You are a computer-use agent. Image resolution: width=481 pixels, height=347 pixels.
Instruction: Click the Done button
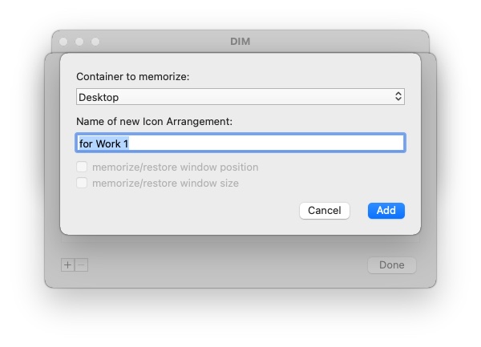pos(392,264)
